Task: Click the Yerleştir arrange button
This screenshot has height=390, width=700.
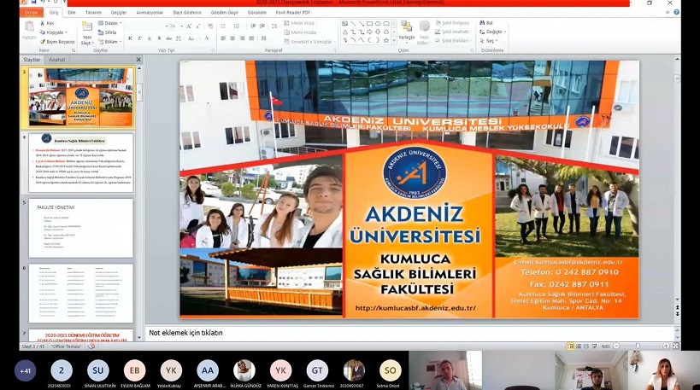Action: click(x=406, y=31)
